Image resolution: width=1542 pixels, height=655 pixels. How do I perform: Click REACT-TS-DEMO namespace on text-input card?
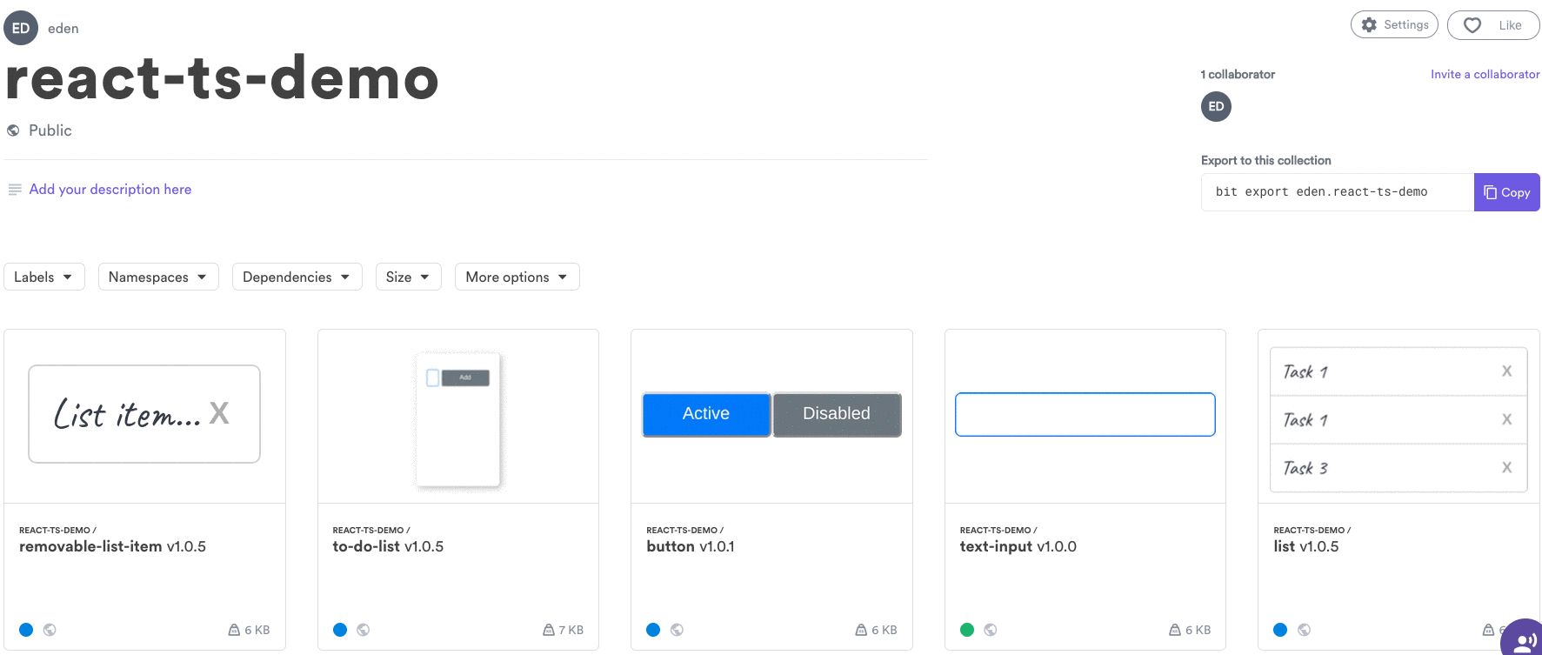[998, 530]
